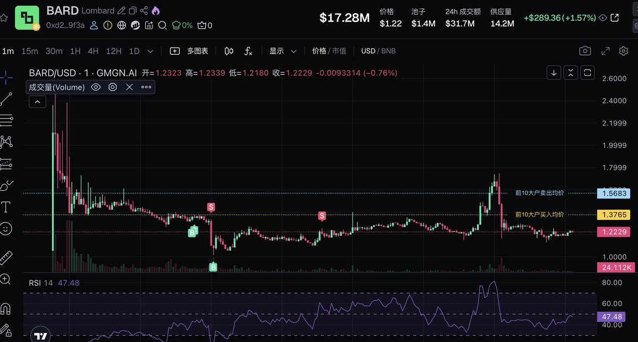Select the crosshair cursor tool

[x=6, y=77]
